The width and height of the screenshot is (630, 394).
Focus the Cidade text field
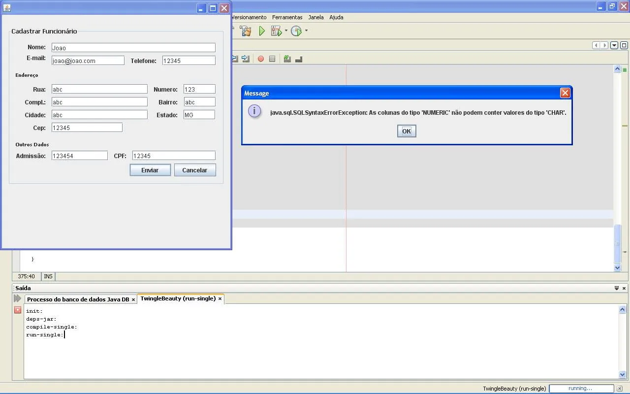click(x=99, y=115)
